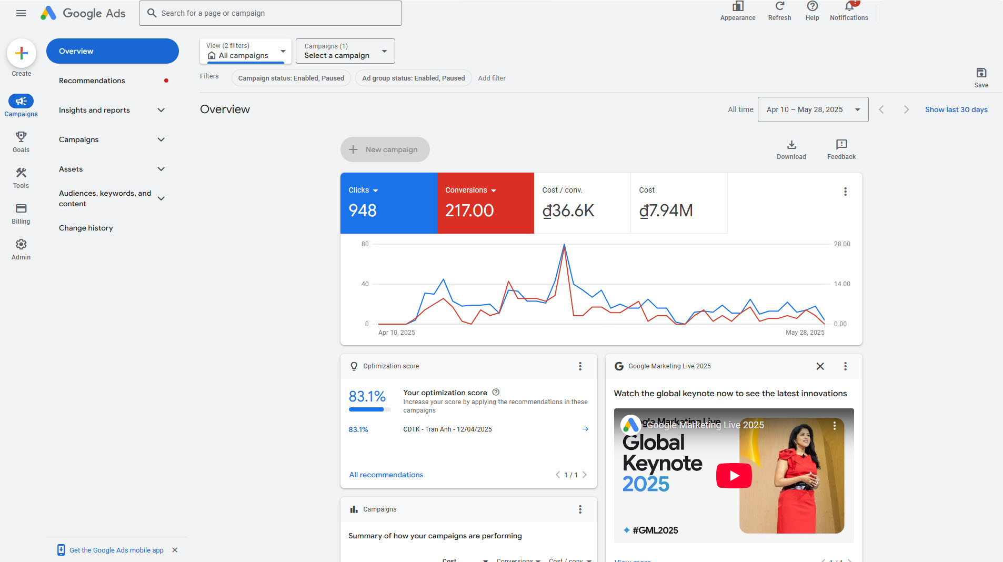Go to the previous date range

[881, 109]
